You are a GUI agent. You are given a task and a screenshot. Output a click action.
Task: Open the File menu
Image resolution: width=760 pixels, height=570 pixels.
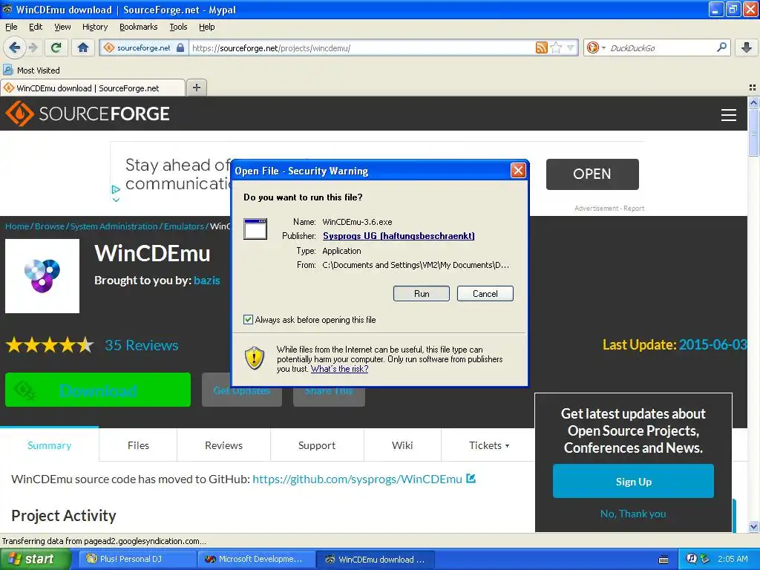(x=11, y=27)
